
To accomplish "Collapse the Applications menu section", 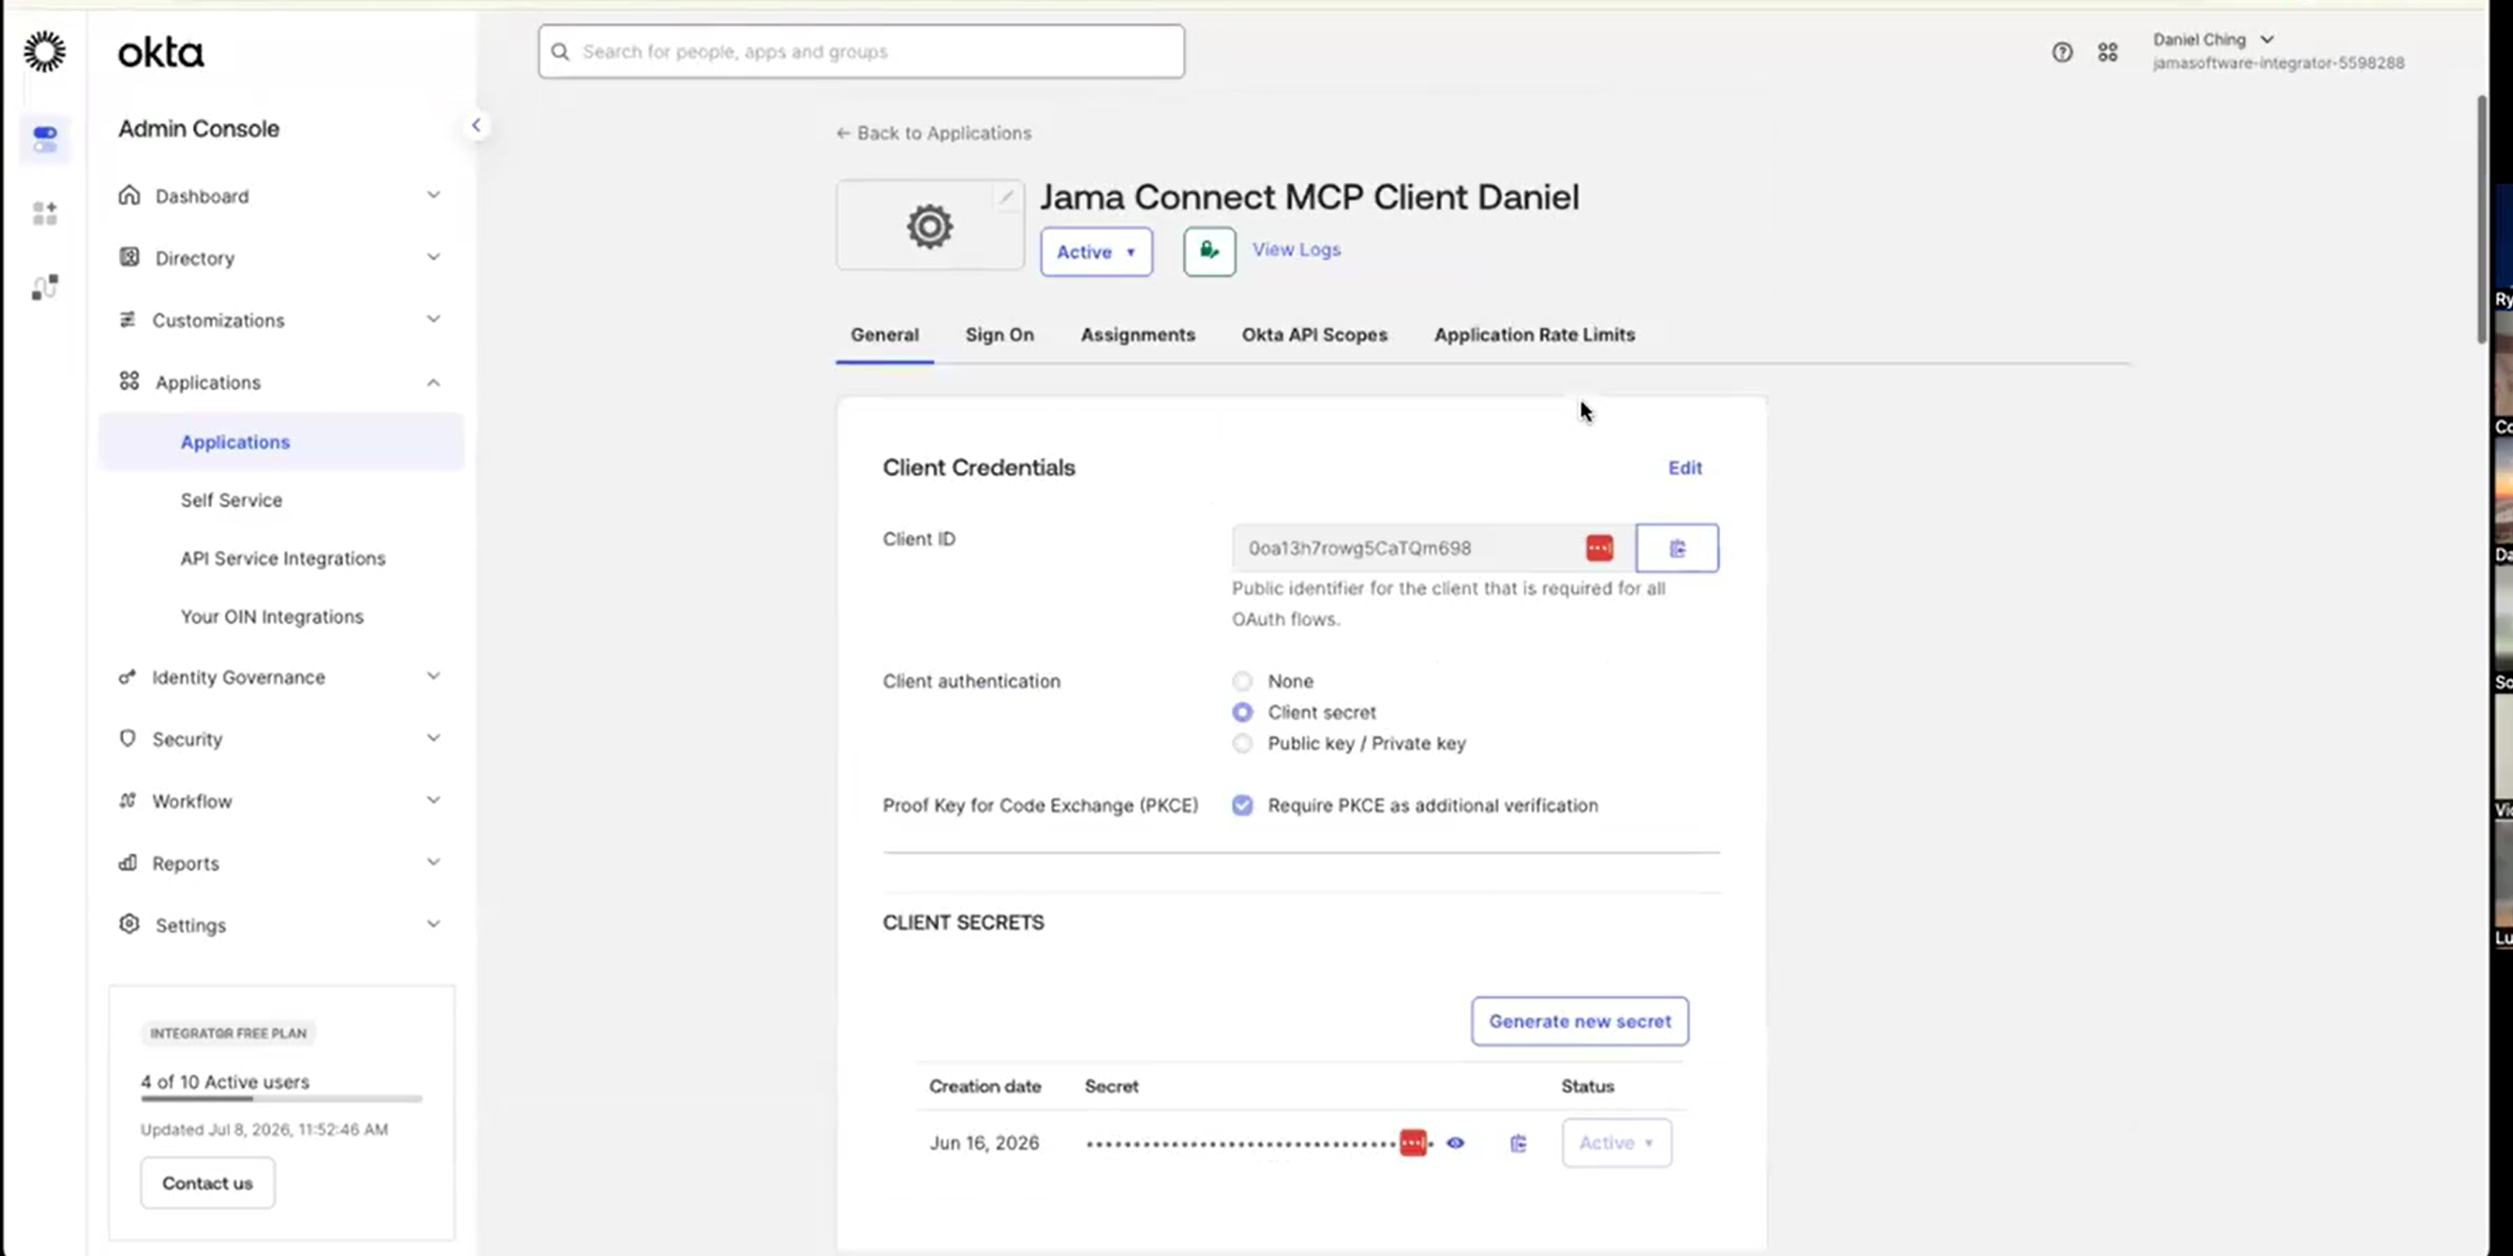I will click(433, 382).
